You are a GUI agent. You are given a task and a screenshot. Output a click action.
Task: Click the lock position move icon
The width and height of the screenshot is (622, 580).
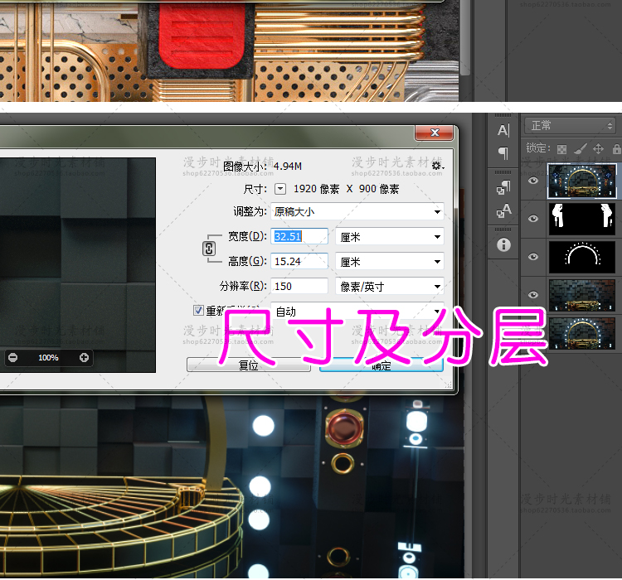(598, 149)
